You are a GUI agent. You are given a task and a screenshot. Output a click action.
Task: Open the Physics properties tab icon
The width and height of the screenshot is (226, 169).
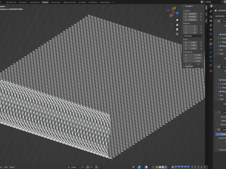(211, 53)
